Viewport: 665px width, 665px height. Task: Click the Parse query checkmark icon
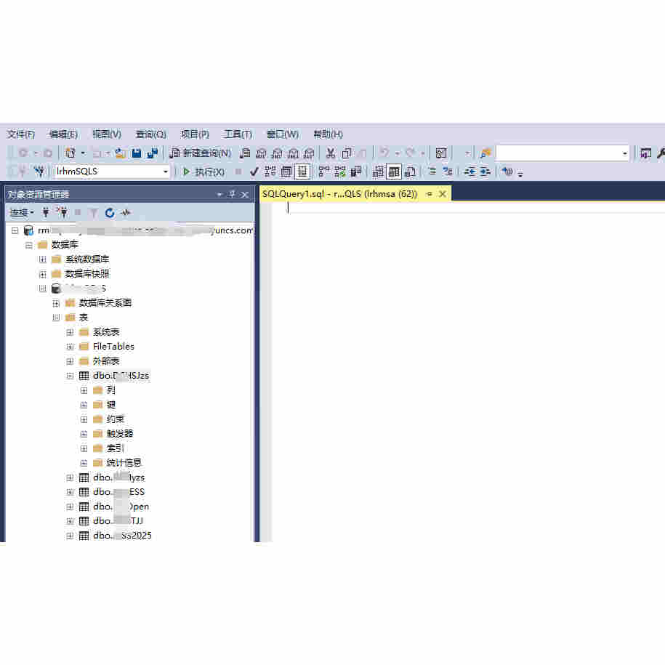tap(254, 172)
